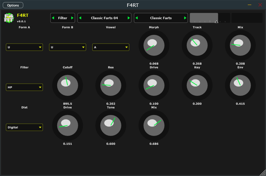Click the filter Cutoff knob
Screen dimensions: 266x176
click(68, 85)
